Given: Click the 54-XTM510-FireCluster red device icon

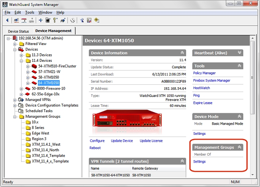Looking at the screenshot, I should 34,66.
